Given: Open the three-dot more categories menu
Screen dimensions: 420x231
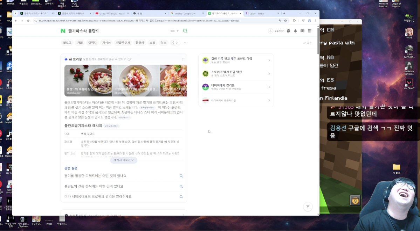Looking at the screenshot, I should point(186,43).
